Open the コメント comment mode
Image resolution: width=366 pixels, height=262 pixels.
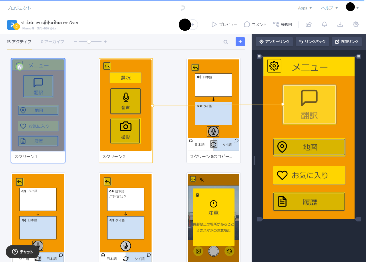click(x=255, y=25)
